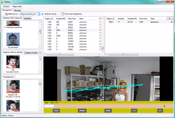Switch to the Subjects of selected tab
The height and width of the screenshot is (118, 175).
(x=31, y=52)
